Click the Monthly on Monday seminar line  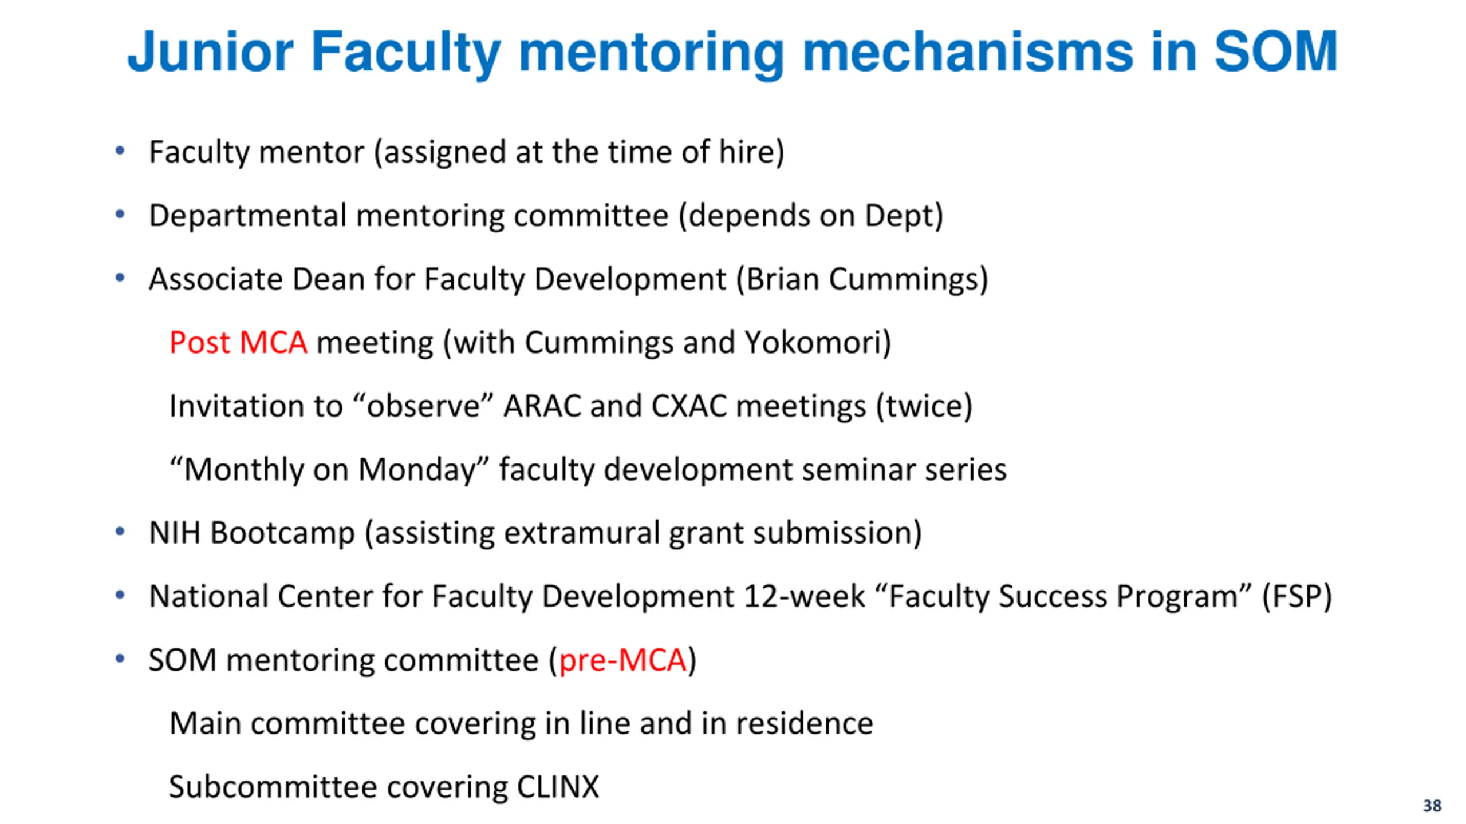(588, 470)
